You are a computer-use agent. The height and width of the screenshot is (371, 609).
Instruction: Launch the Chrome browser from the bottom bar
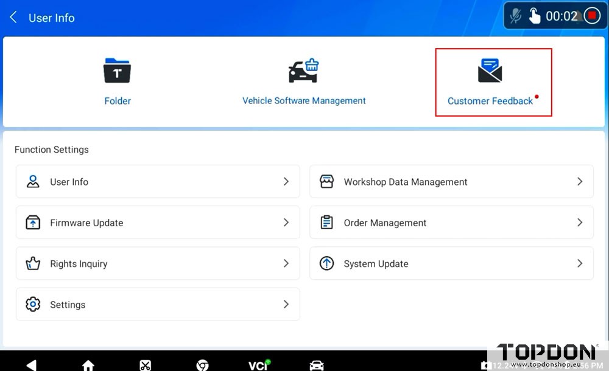202,365
